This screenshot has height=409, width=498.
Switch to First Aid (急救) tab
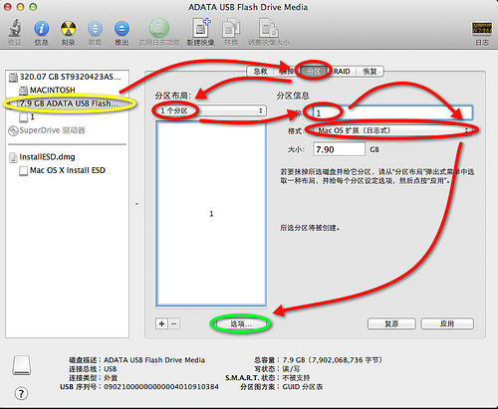(x=260, y=71)
